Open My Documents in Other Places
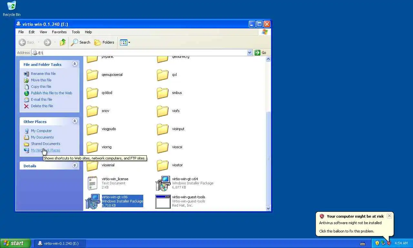The image size is (413, 248). [42, 137]
